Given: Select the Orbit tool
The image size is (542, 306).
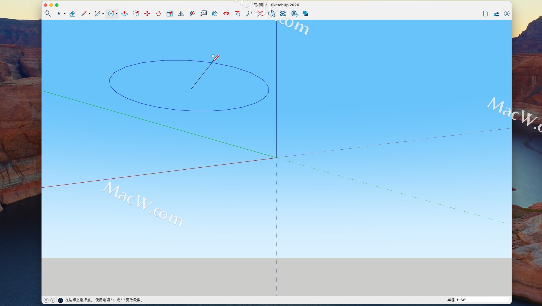Looking at the screenshot, I should point(226,14).
